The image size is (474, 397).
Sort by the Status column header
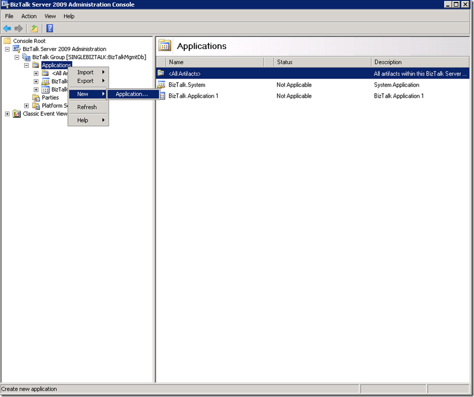(x=322, y=62)
